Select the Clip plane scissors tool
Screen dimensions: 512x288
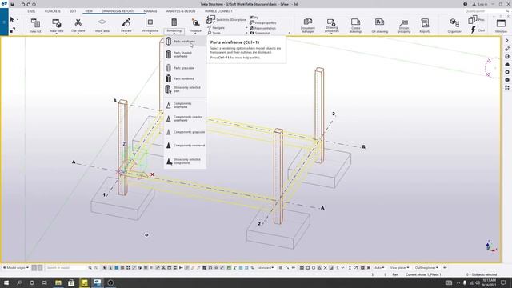click(78, 26)
